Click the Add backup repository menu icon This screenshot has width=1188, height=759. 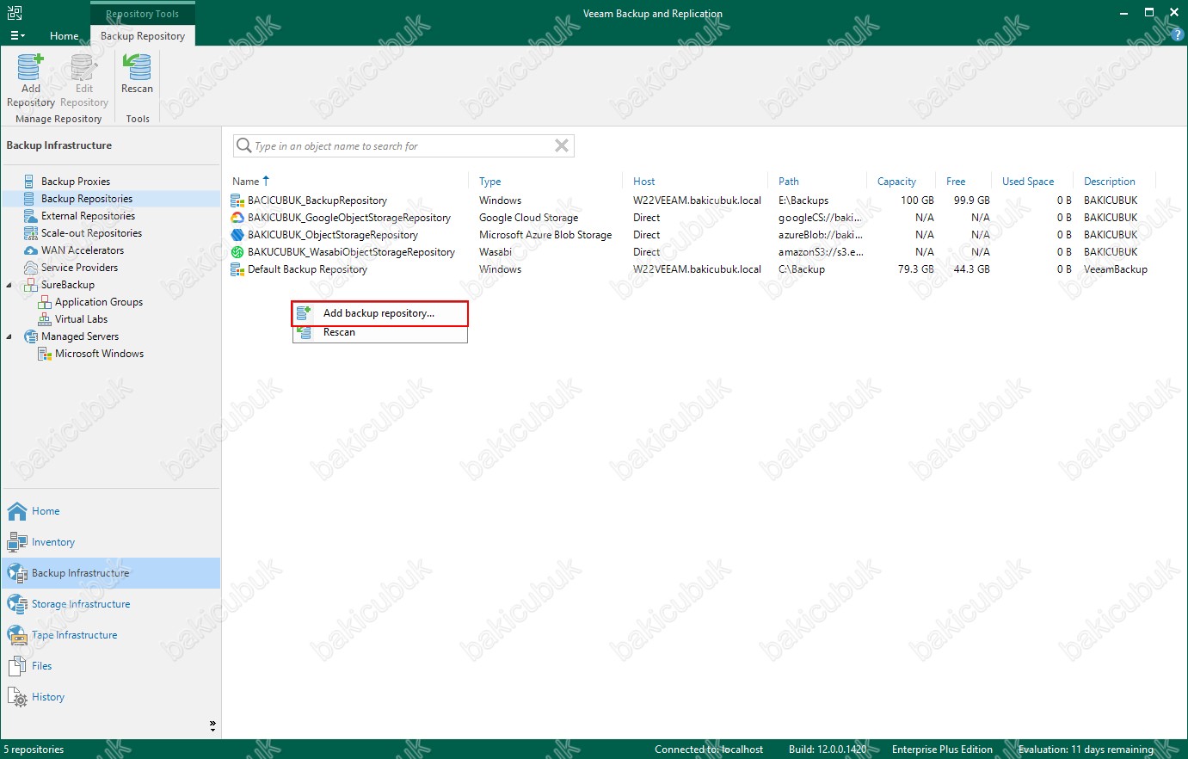click(x=304, y=313)
